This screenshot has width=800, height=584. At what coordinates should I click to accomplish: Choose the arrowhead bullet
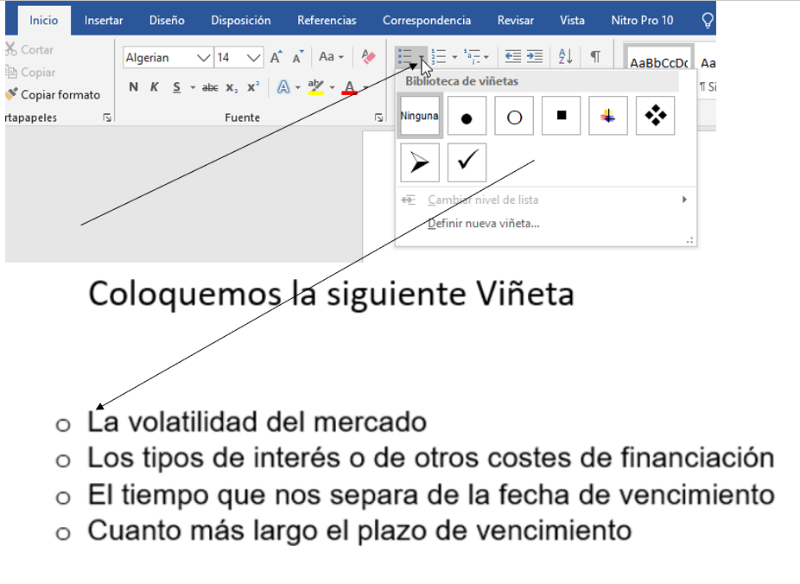tap(419, 162)
